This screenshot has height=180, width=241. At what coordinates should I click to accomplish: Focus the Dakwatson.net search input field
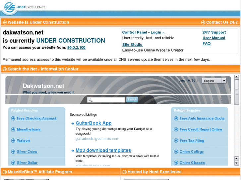pyautogui.click(x=106, y=100)
